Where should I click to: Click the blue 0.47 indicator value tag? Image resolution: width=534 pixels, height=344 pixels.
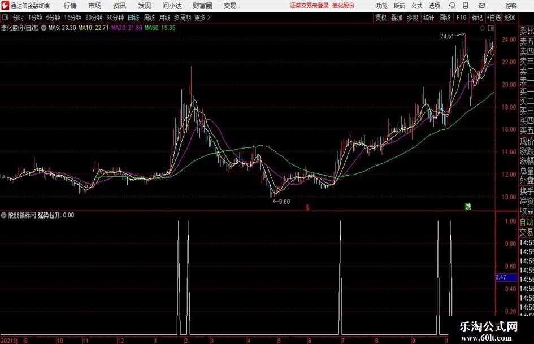click(506, 277)
